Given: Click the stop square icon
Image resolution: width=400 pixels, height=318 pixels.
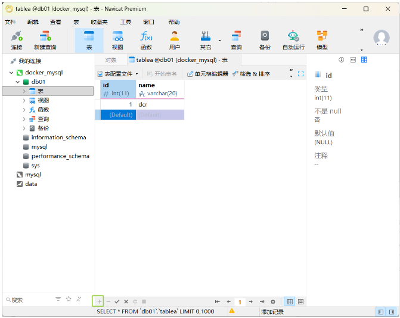Looking at the screenshot, I should click(x=144, y=302).
